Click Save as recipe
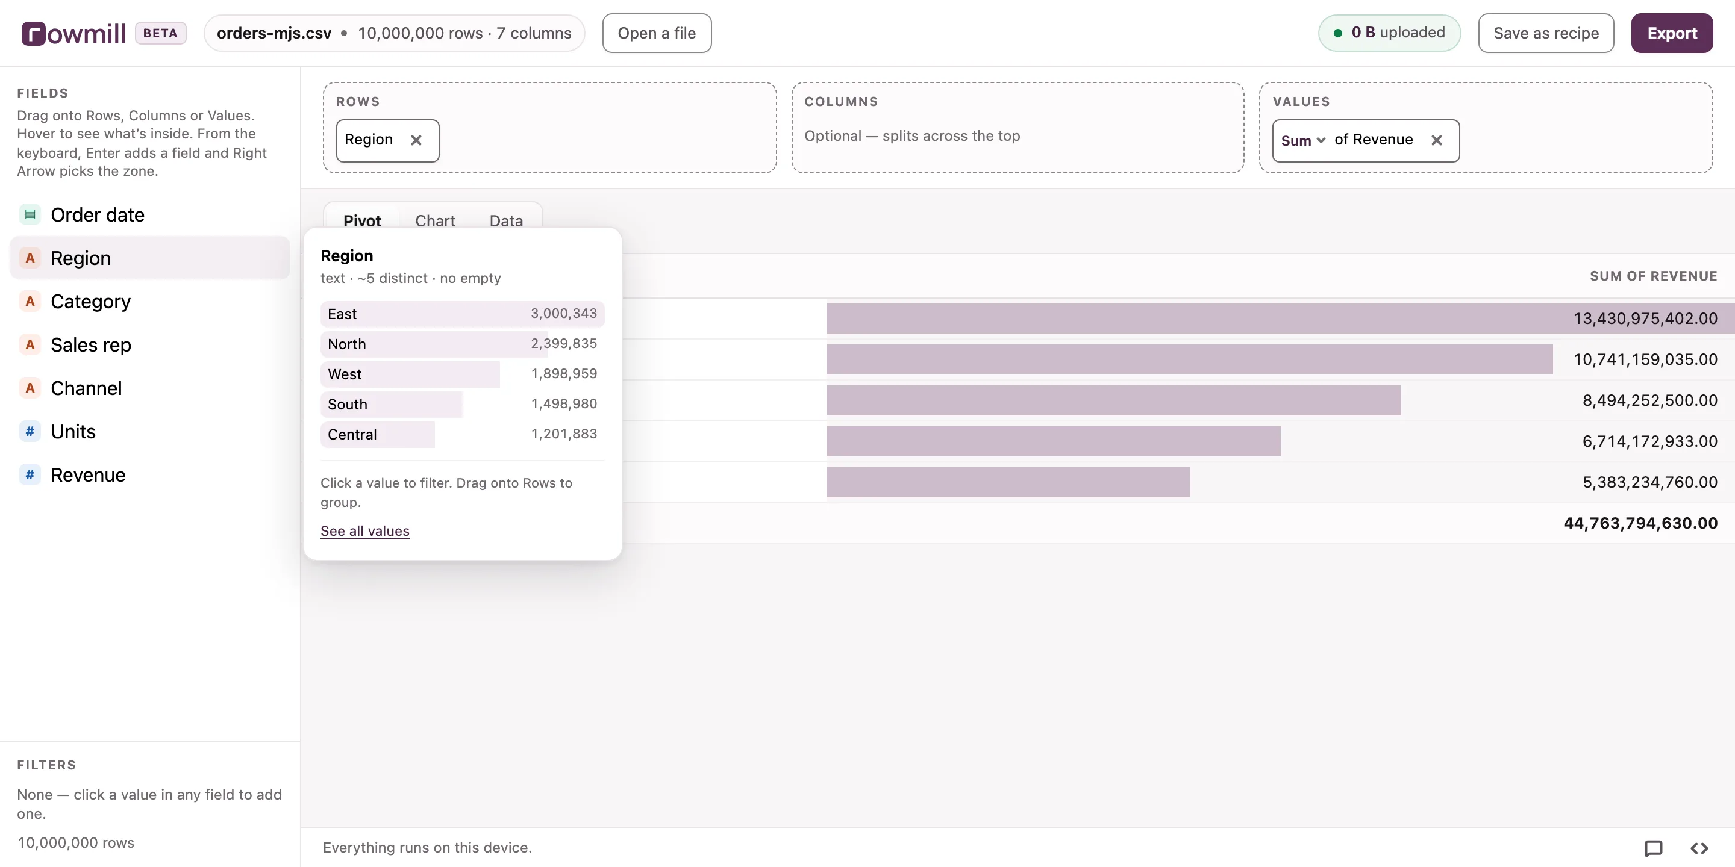 tap(1546, 33)
